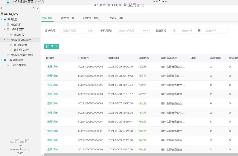This screenshot has height=156, width=238.
Task: Switch to the 待发货 (4) tab
Action: 68,18
